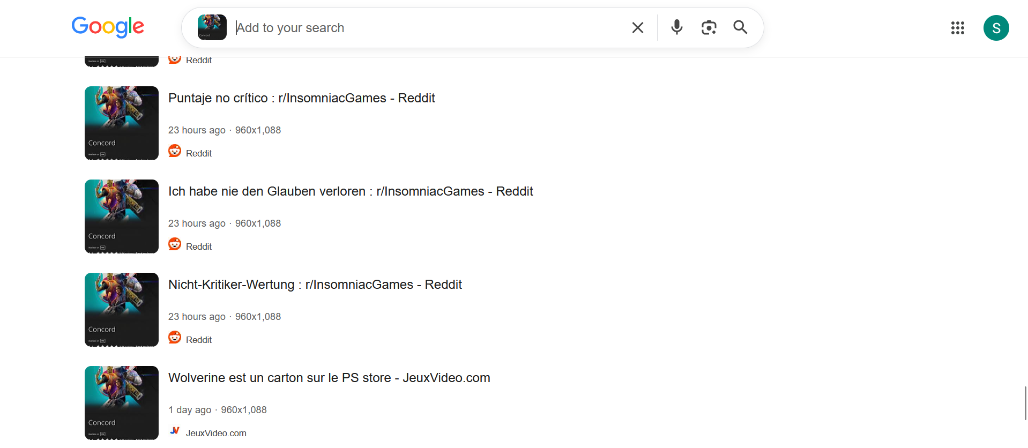Viewport: 1028px width, 448px height.
Task: Open thumbnail for "Puntaje no crítico" result
Action: pyautogui.click(x=122, y=123)
